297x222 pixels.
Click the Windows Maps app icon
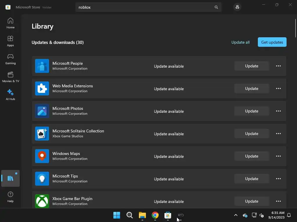42,156
